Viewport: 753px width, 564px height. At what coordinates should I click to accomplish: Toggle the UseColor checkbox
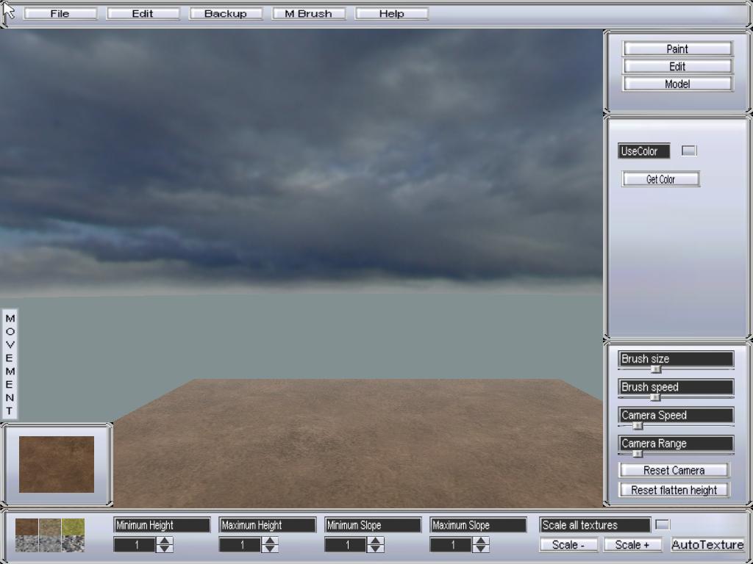coord(689,151)
